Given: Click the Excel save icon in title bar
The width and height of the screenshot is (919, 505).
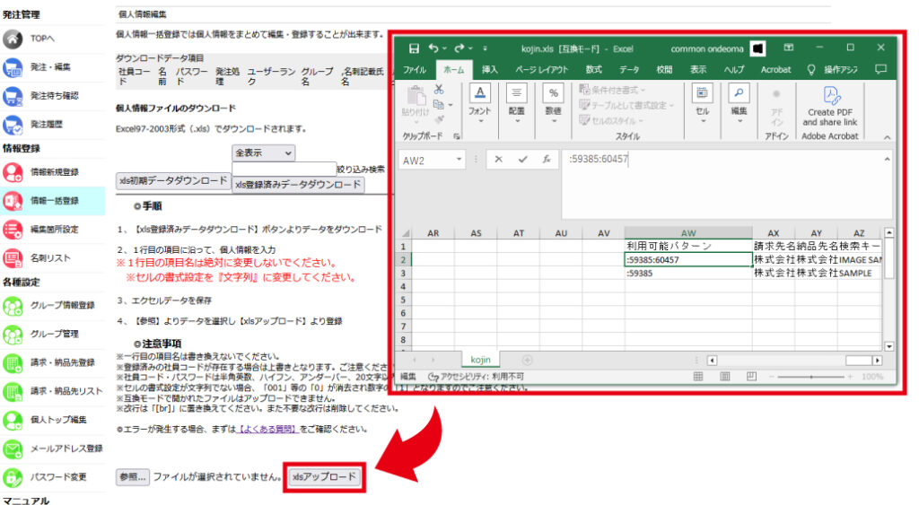Looking at the screenshot, I should (x=414, y=48).
